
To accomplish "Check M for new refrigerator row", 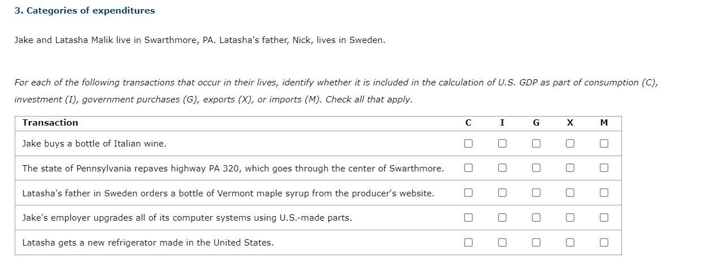I will tap(604, 242).
